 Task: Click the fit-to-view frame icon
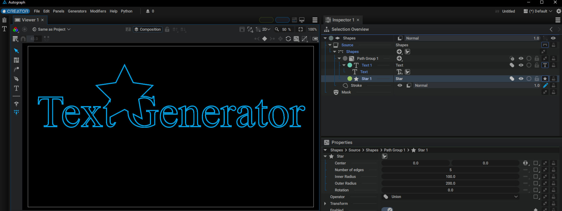click(301, 29)
